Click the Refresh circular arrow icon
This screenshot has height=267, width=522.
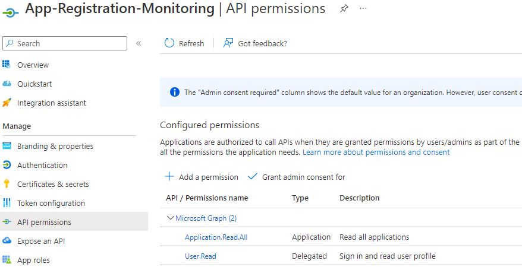point(169,43)
